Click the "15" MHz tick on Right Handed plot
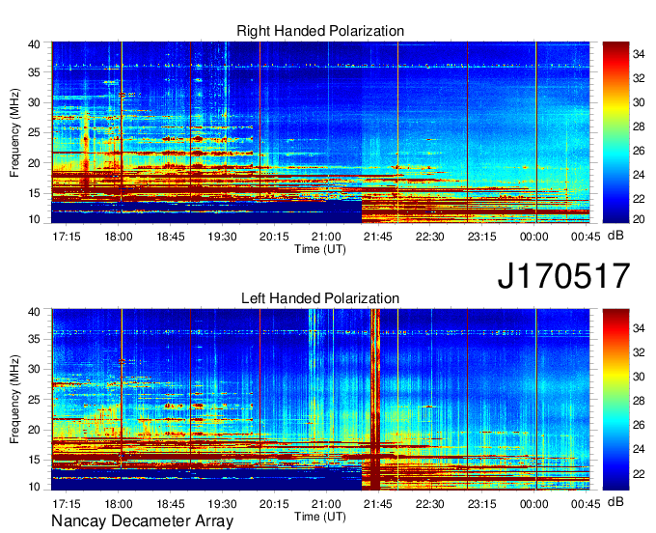 pyautogui.click(x=34, y=193)
